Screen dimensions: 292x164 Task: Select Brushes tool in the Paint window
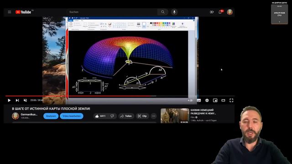[109, 25]
